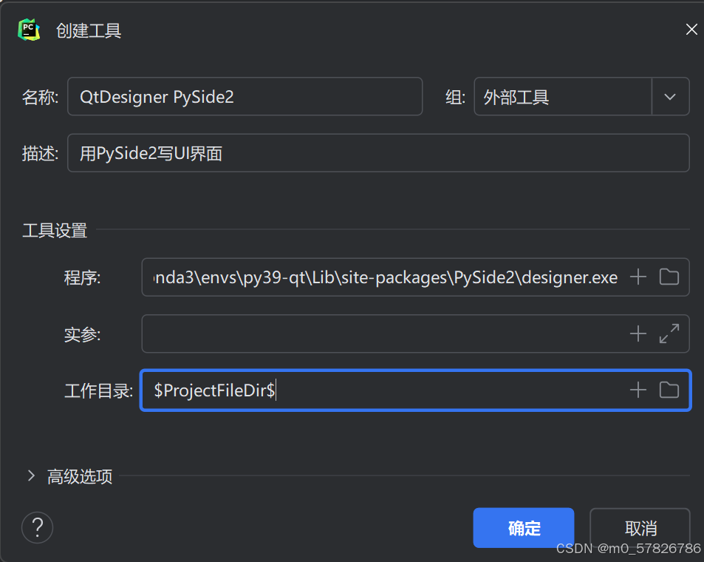Click the 程序: label
The image size is (704, 562).
click(x=82, y=278)
